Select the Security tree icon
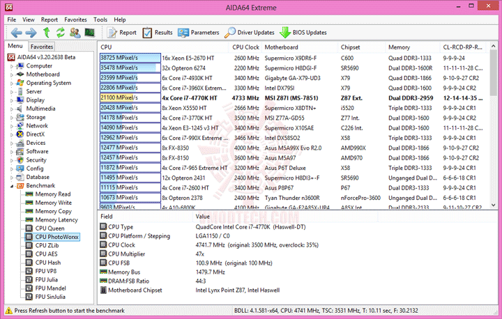Viewport: 502px width, 319px height. click(20, 160)
